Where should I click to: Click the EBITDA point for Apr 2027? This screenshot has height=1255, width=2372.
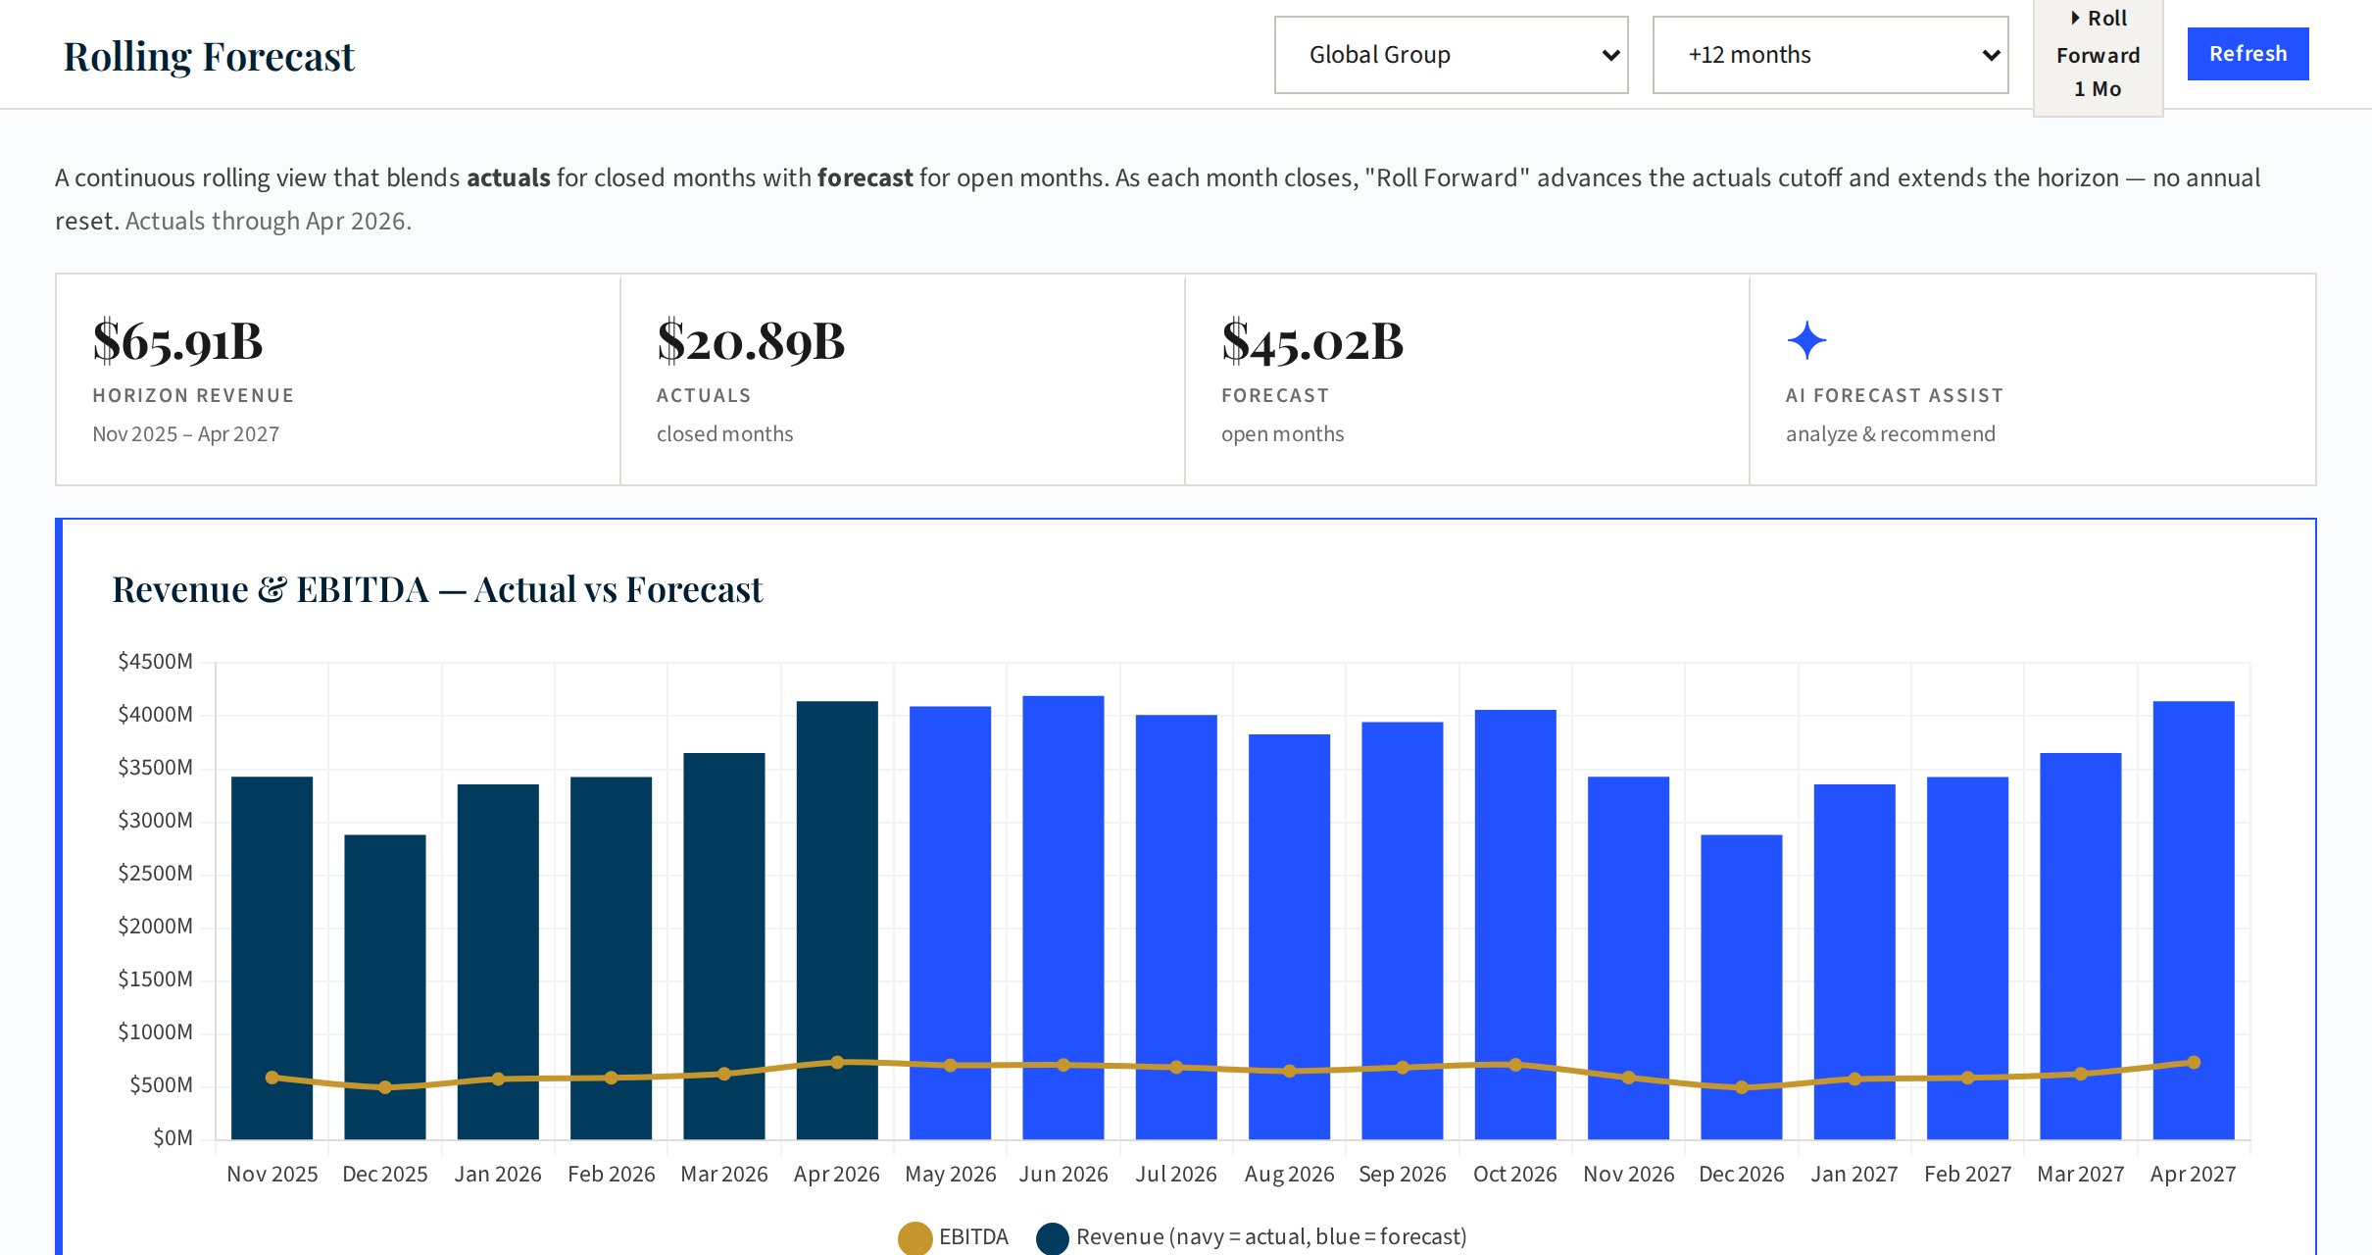(x=2194, y=1062)
